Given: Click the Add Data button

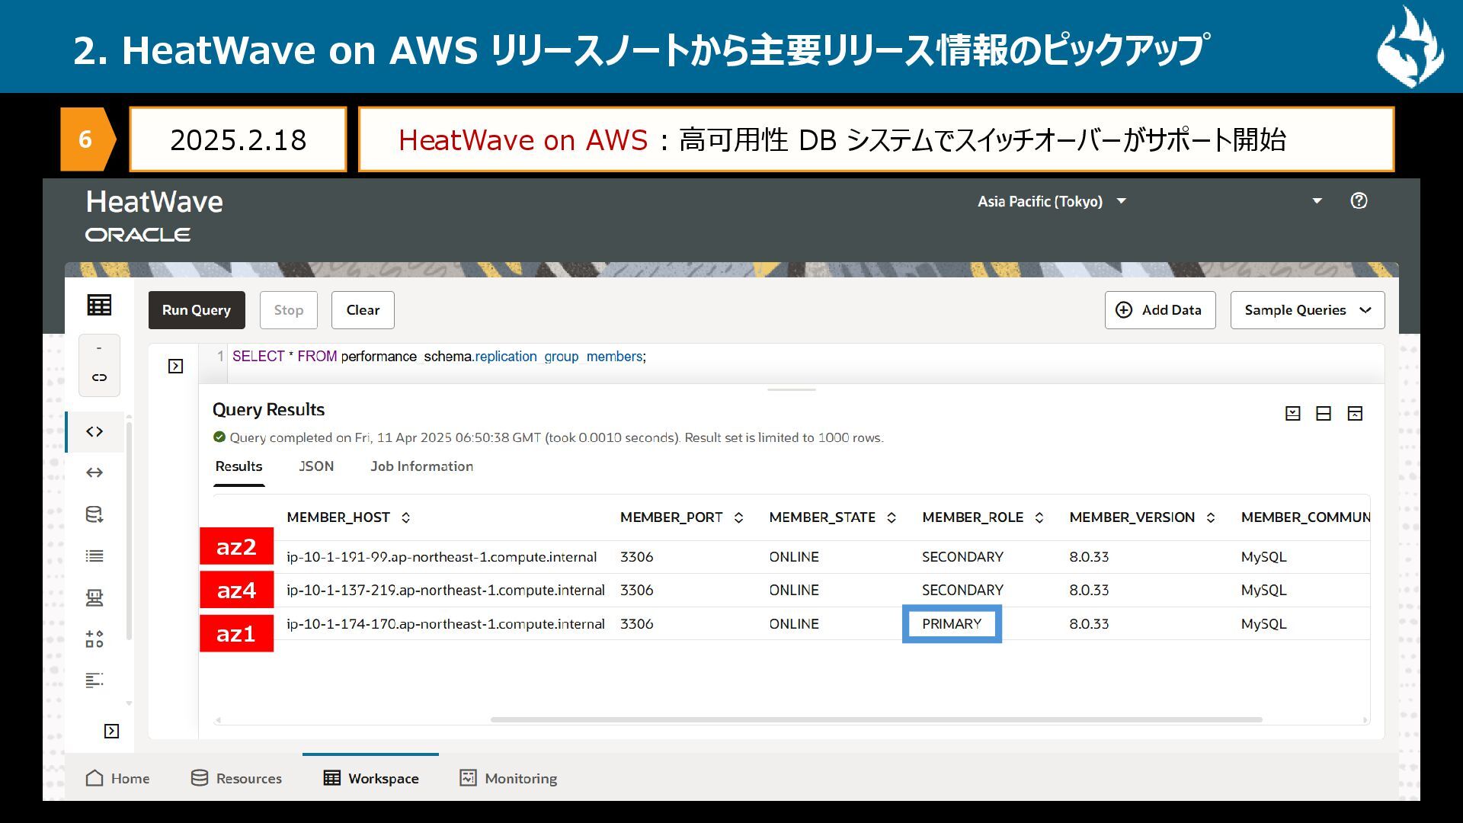Looking at the screenshot, I should coord(1160,310).
